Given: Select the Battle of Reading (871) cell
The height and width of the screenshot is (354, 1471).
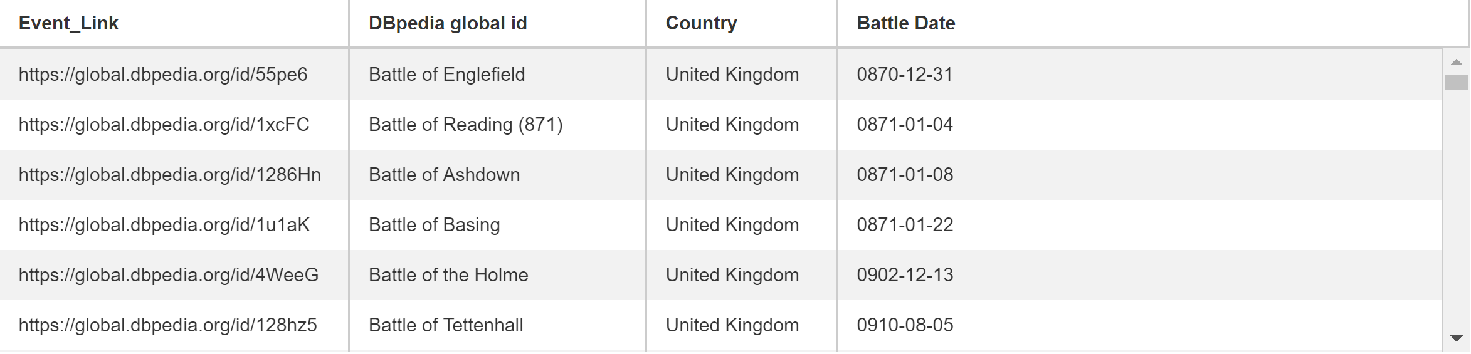Looking at the screenshot, I should tap(497, 125).
